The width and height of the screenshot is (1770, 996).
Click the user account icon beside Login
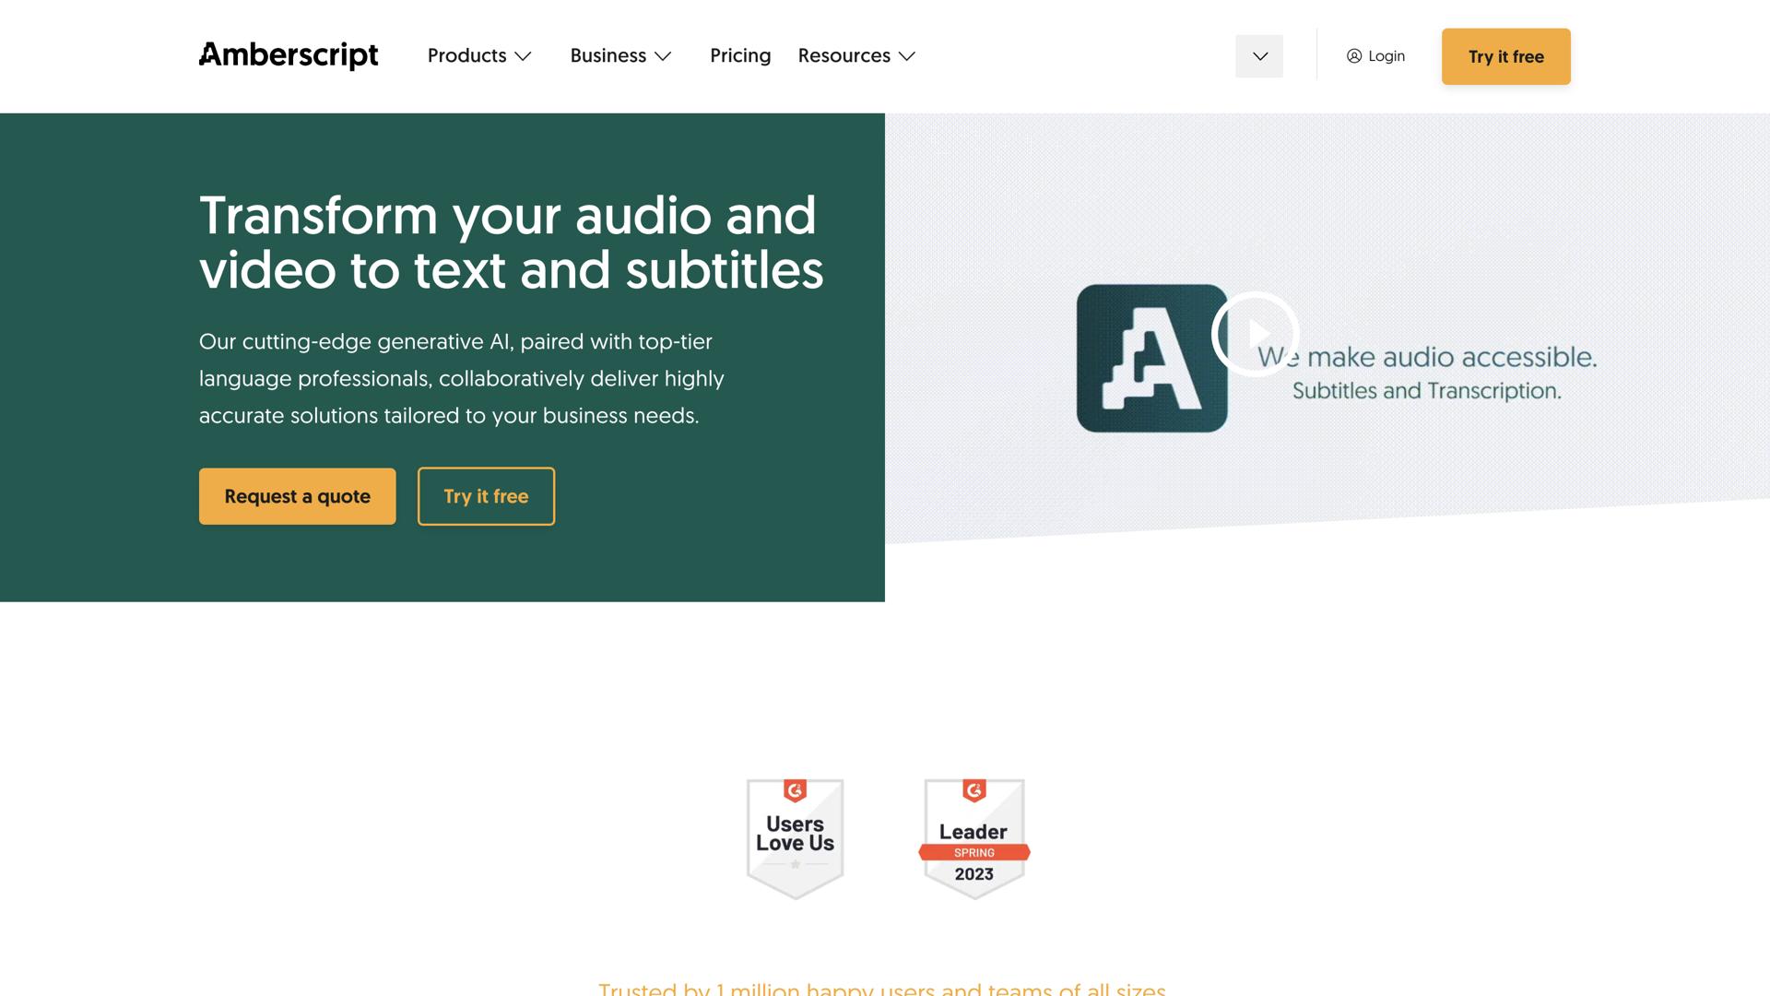[1352, 56]
